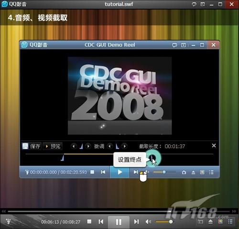
Task: Click the 截取长度 00:01:37 readout
Action: 162,146
